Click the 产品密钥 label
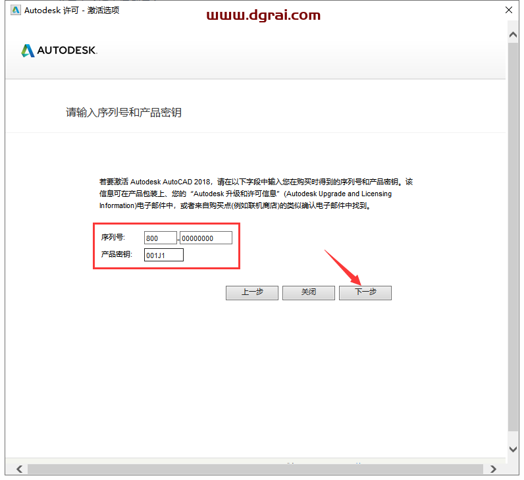The height and width of the screenshot is (480, 524). [x=117, y=254]
